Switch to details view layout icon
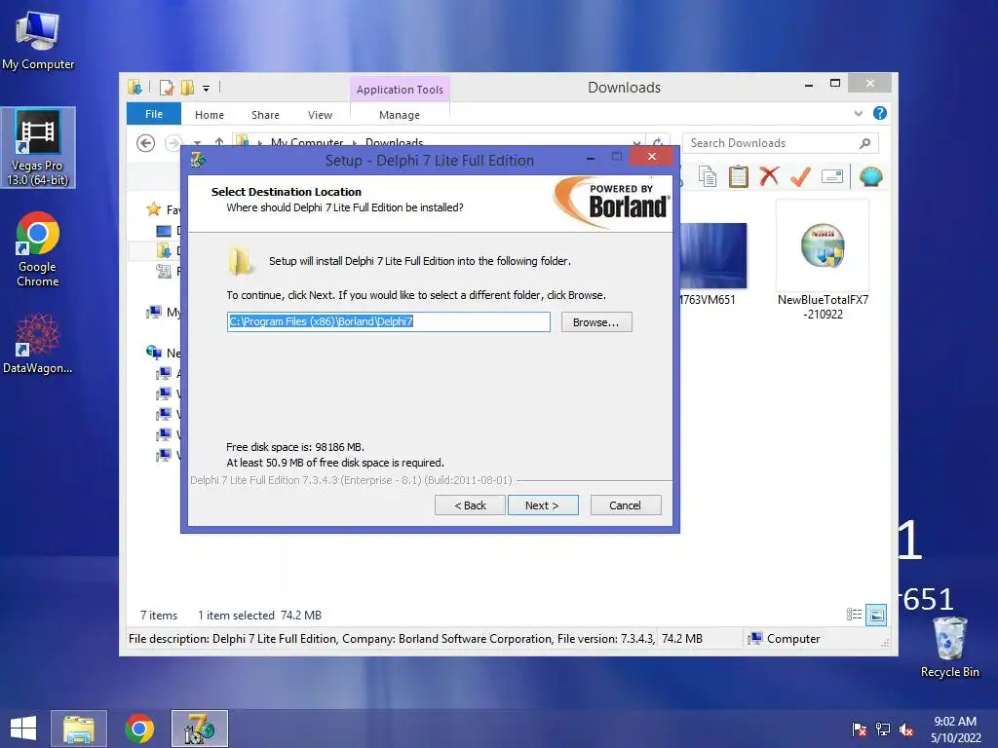Image resolution: width=998 pixels, height=748 pixels. [x=854, y=615]
